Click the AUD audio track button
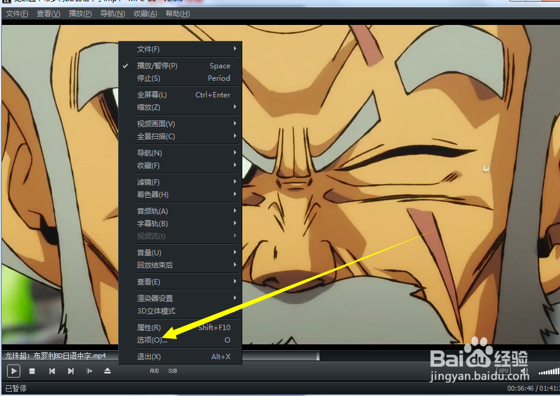560x396 pixels. coord(154,371)
